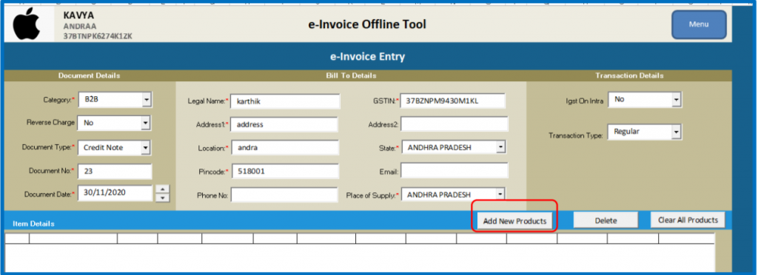Click the Document No field containing 23

115,172
